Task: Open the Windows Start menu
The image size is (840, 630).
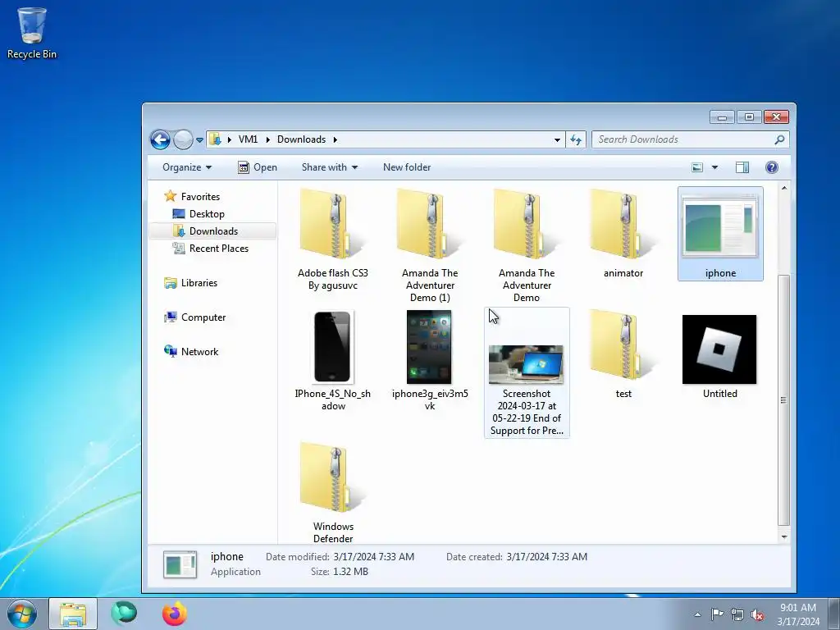Action: point(22,614)
